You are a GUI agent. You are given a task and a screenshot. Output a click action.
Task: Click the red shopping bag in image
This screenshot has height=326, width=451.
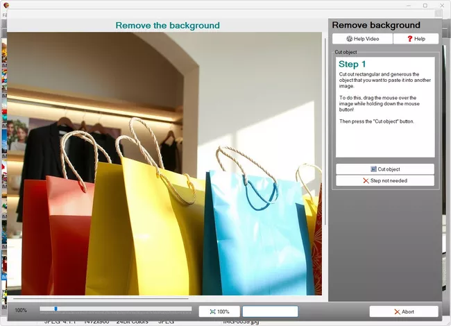(x=52, y=229)
